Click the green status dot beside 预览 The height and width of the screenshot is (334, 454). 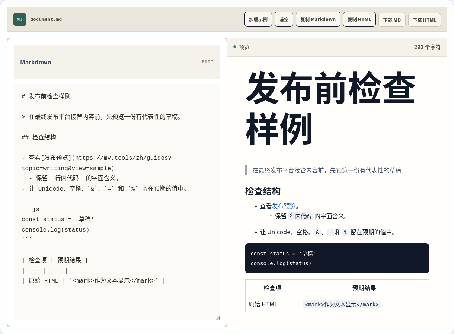pos(234,47)
